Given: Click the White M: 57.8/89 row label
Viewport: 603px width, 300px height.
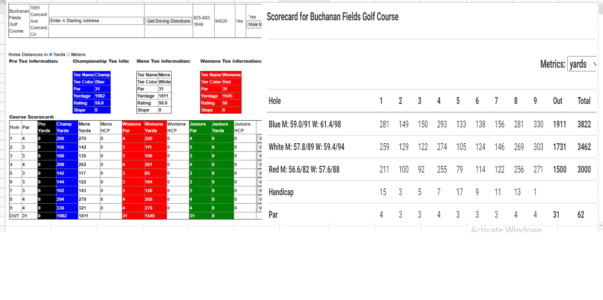Looking at the screenshot, I should [306, 147].
